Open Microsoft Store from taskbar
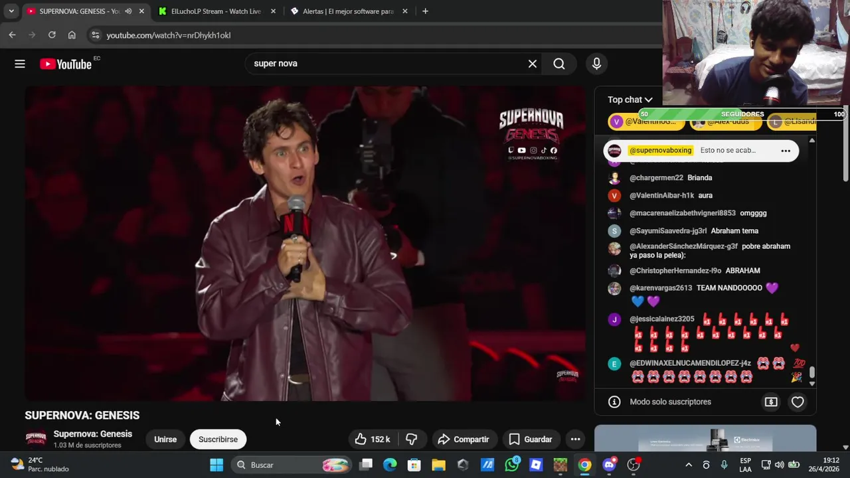850x478 pixels. pos(414,465)
